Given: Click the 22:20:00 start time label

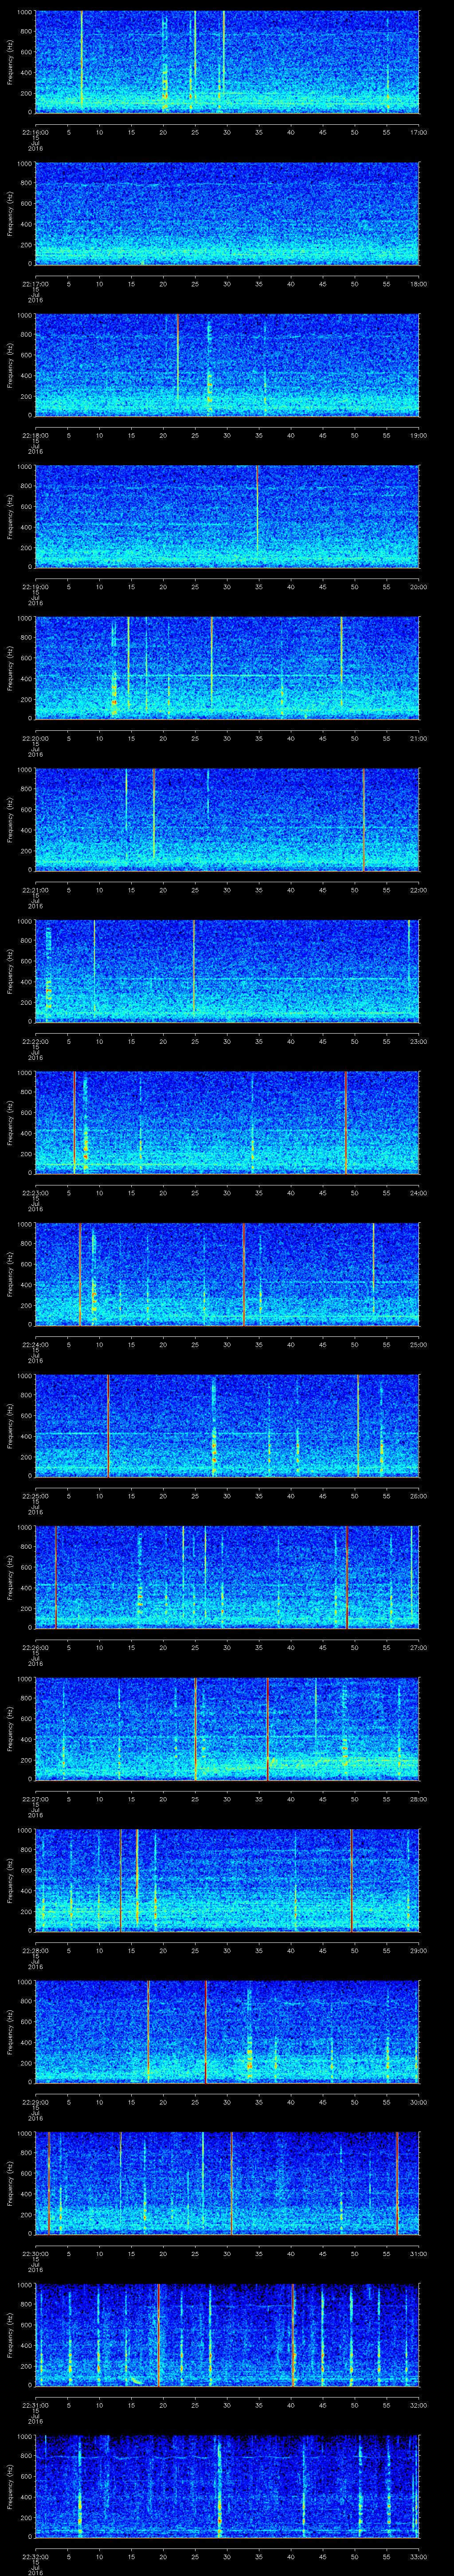Looking at the screenshot, I should [36, 738].
